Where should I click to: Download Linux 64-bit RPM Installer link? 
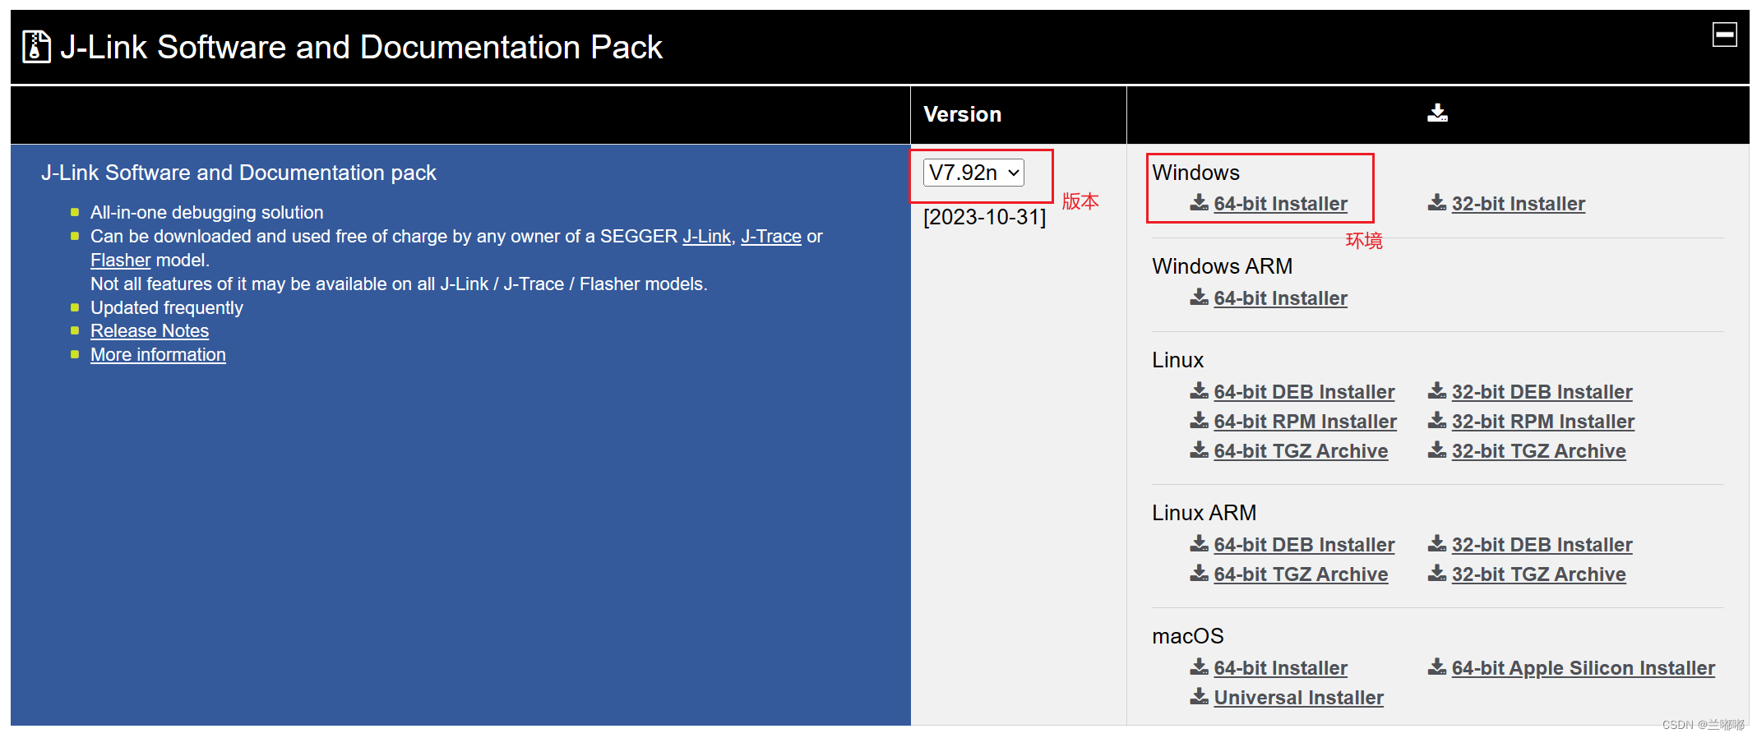pyautogui.click(x=1305, y=422)
